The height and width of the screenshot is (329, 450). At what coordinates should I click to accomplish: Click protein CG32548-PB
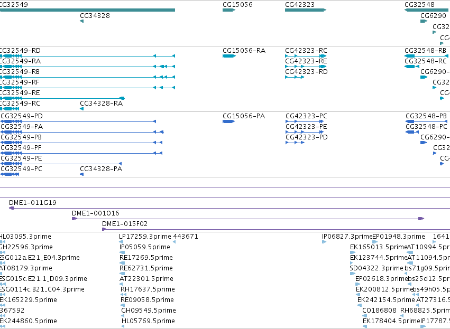426,121
